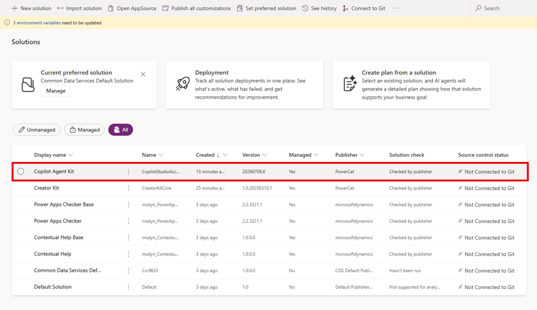
Task: Click the 25 minutes a... created cell
Action: click(210, 188)
